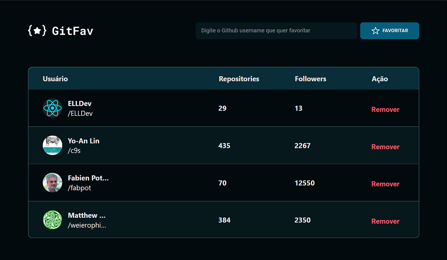
Task: Click the GitFav title text
Action: [x=73, y=31]
